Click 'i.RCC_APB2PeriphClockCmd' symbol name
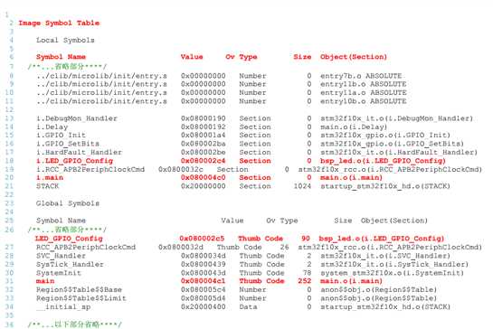The image size is (493, 329). tap(90, 169)
